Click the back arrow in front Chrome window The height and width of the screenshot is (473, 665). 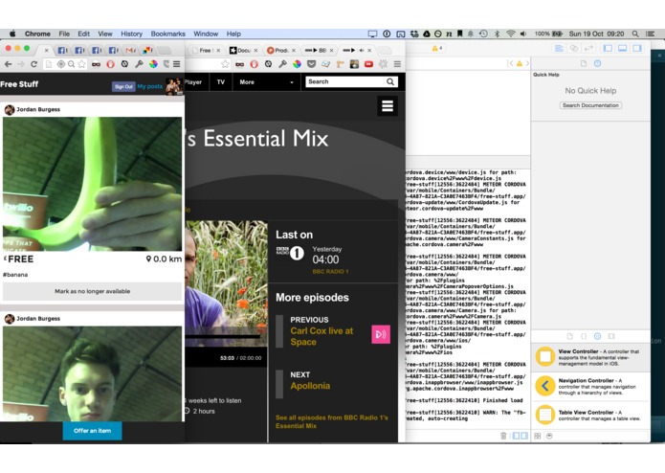pos(8,64)
